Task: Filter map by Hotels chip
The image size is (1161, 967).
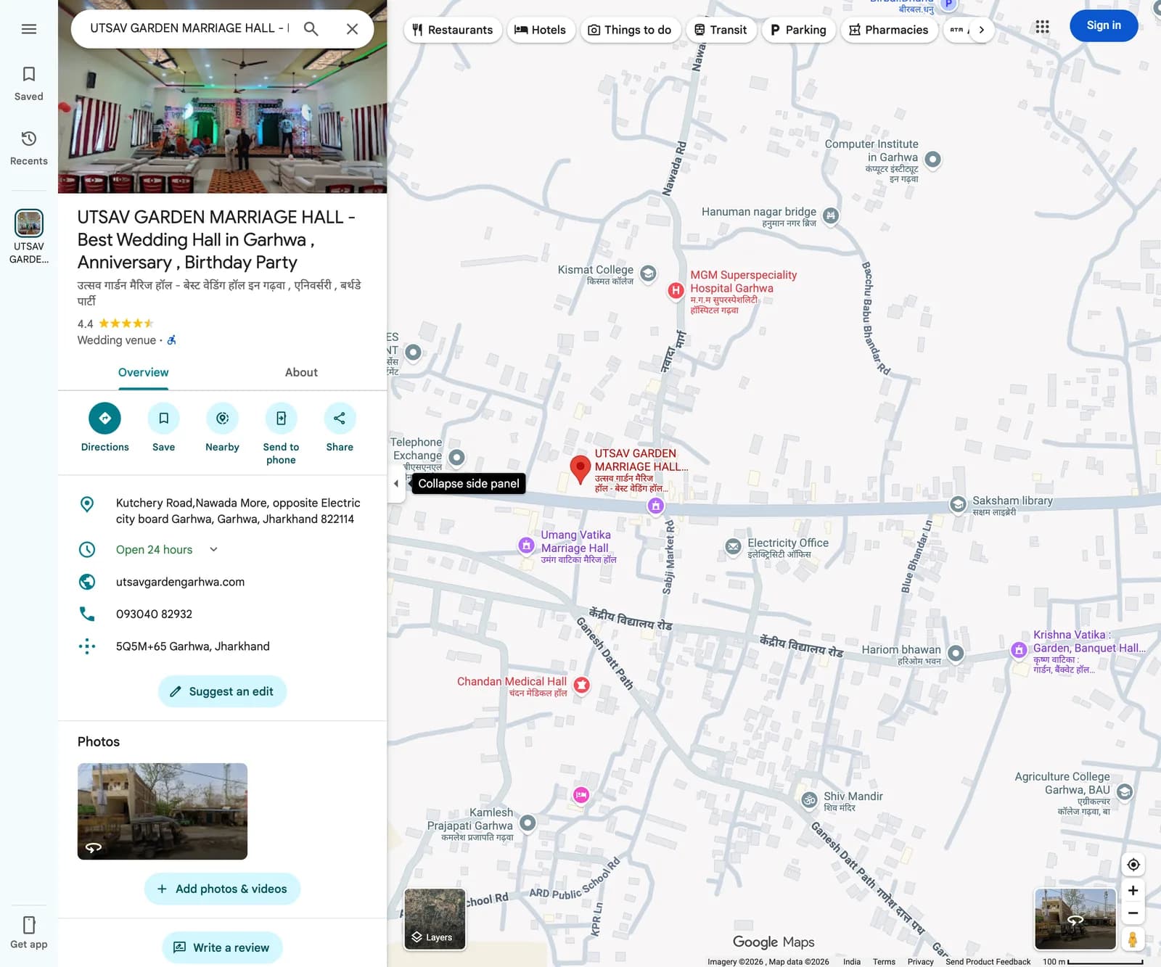Action: (541, 30)
